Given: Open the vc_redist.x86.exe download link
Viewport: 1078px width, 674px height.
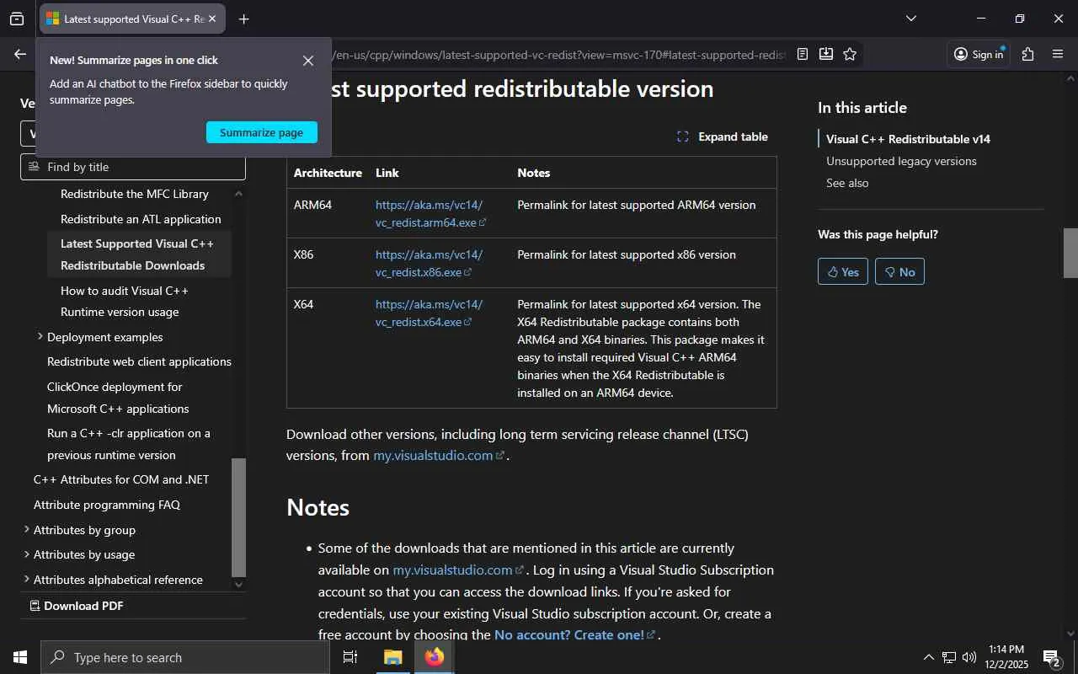Looking at the screenshot, I should tap(429, 264).
